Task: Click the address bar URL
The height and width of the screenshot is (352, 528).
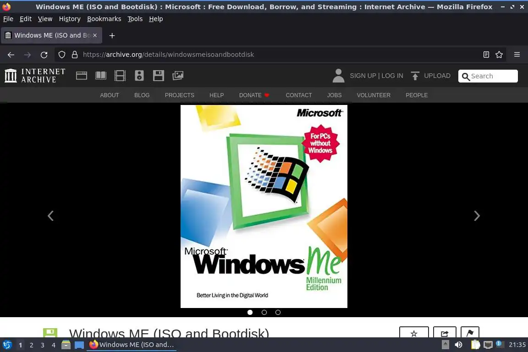Action: tap(168, 55)
